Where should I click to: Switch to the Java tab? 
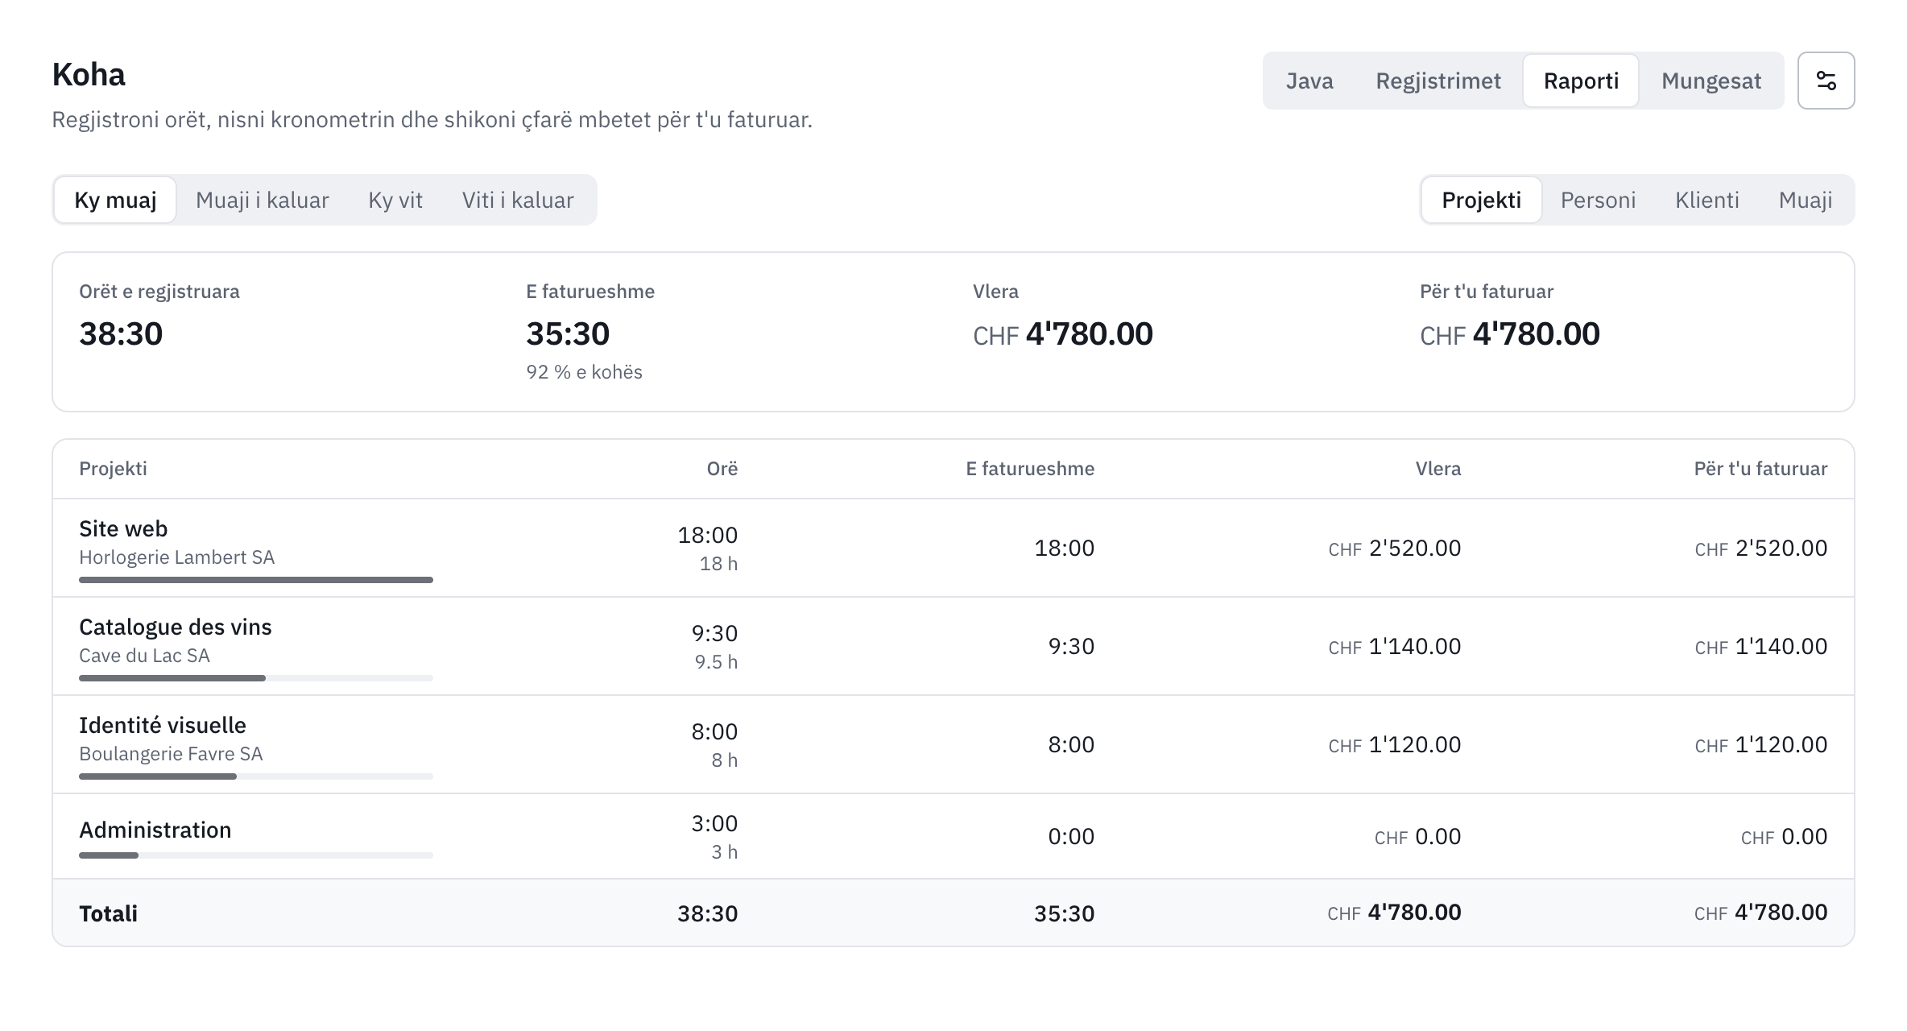point(1309,81)
